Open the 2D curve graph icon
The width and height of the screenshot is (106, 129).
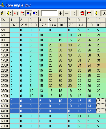[x=88, y=13]
